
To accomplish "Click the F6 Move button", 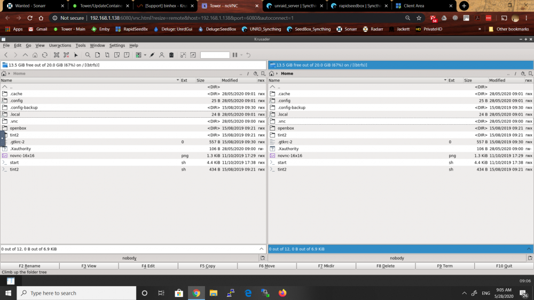I will 266,266.
